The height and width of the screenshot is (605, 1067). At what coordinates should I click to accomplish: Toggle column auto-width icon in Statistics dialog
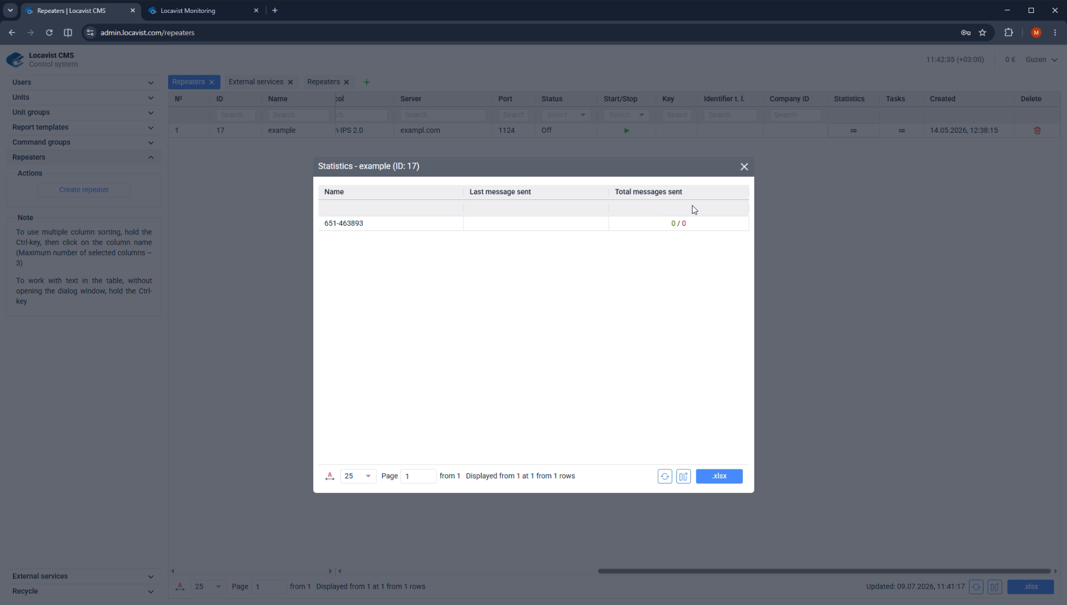pos(330,476)
